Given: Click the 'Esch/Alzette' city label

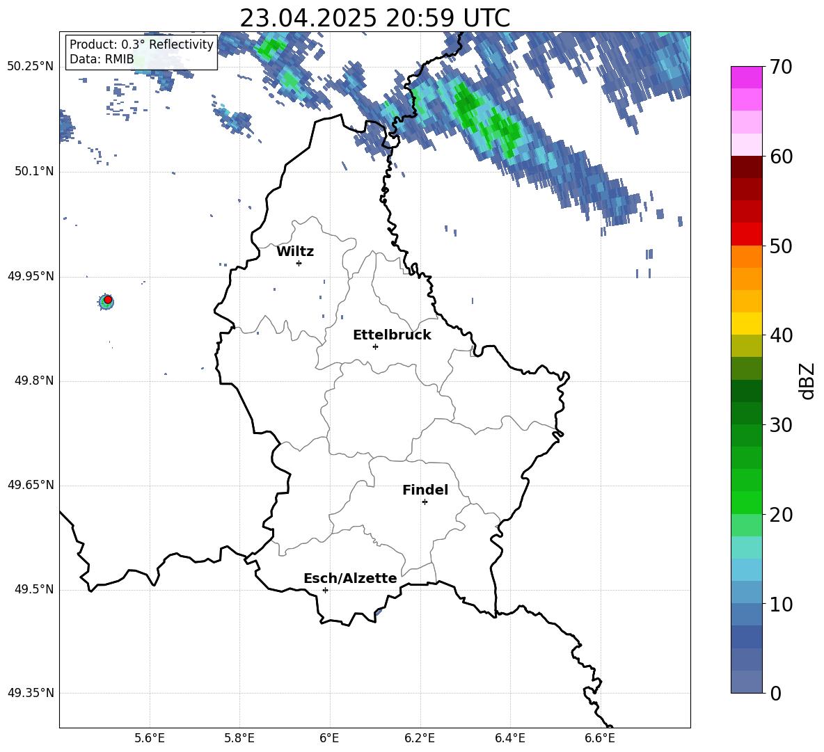Looking at the screenshot, I should 350,578.
